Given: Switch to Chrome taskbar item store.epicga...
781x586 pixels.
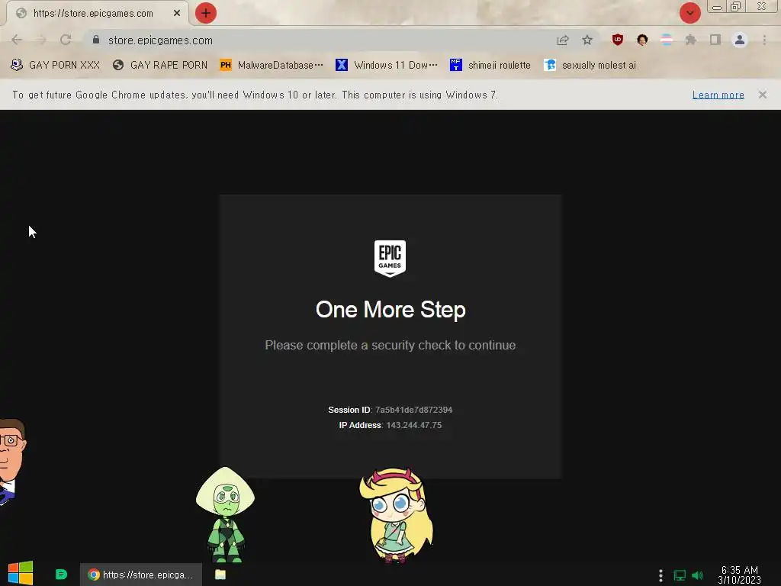Looking at the screenshot, I should pyautogui.click(x=141, y=575).
